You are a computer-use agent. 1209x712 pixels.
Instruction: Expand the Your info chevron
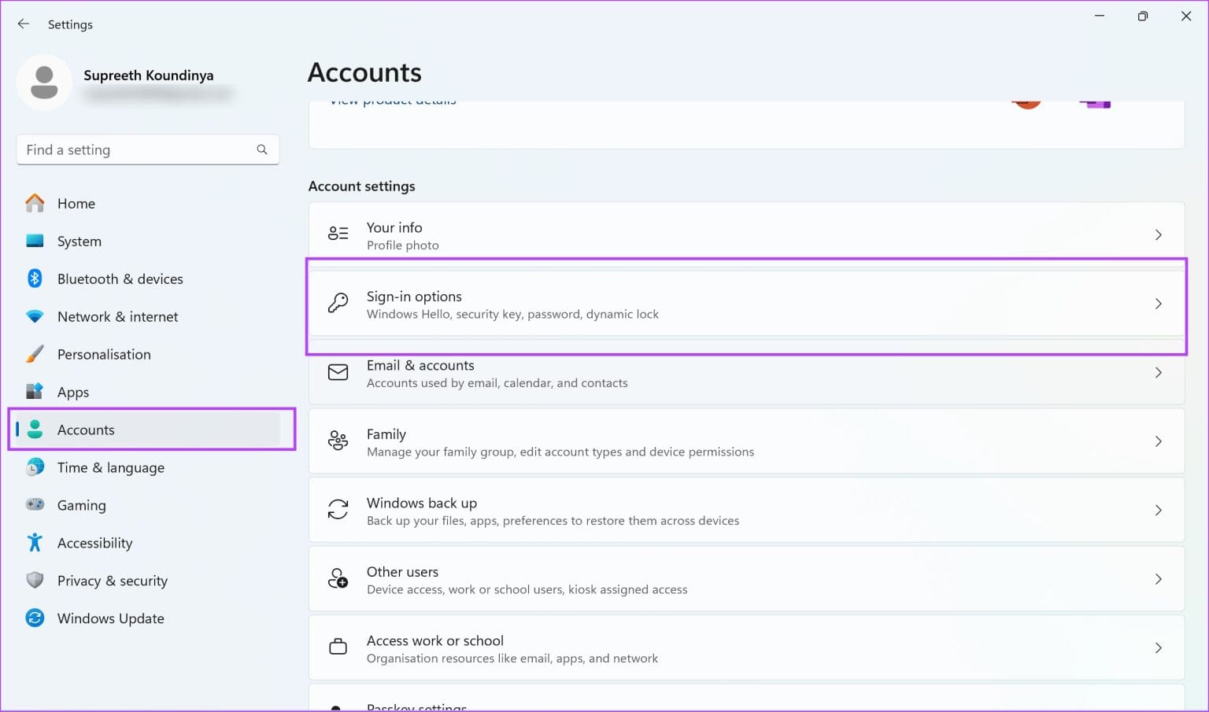[x=1158, y=234]
